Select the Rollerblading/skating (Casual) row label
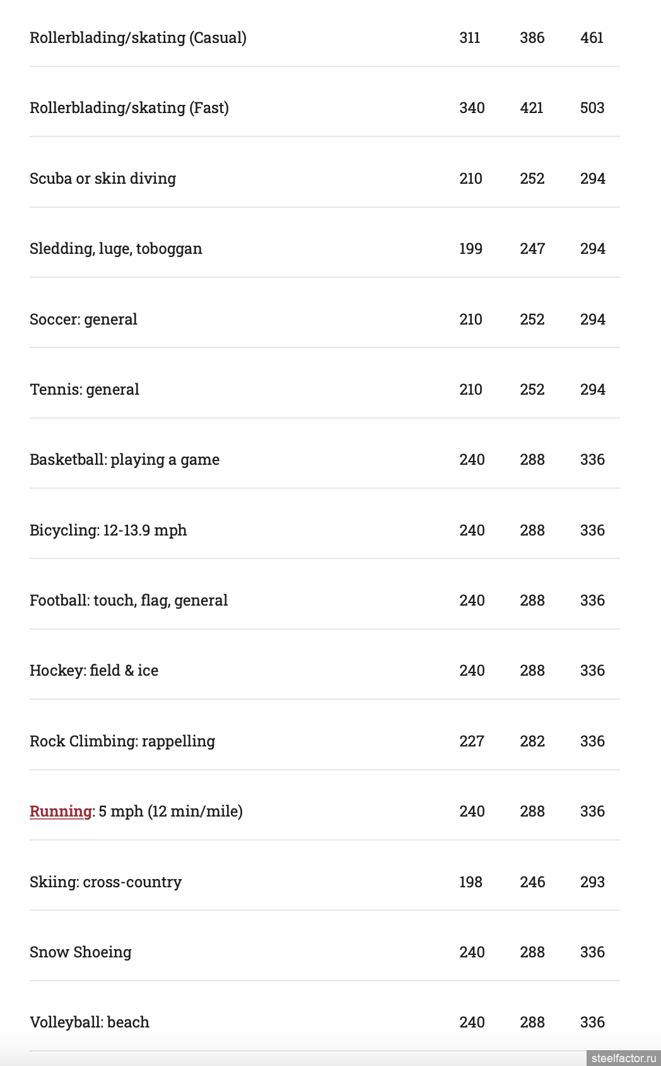 tap(138, 38)
